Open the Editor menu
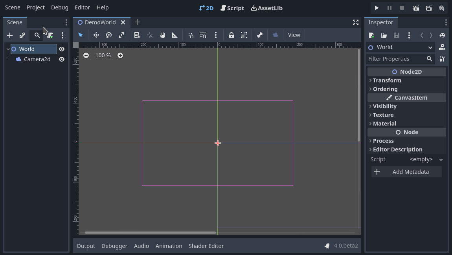Image resolution: width=452 pixels, height=255 pixels. 83,7
